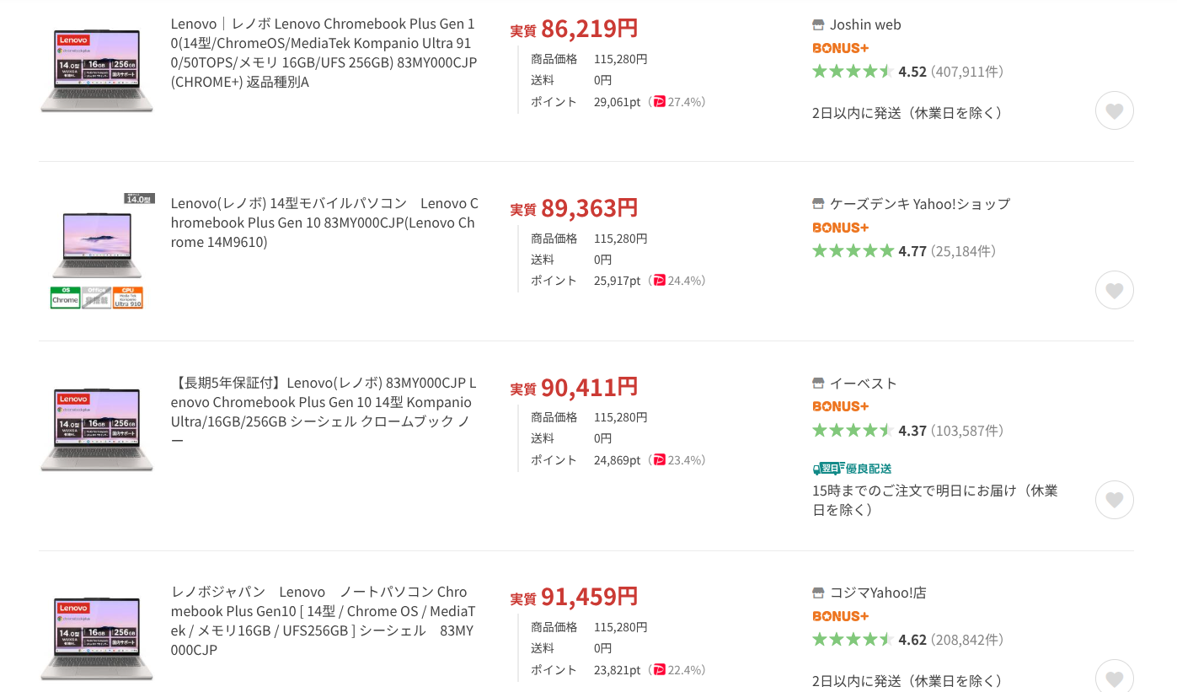Add イーベスト listing to favorites heart
Screen dimensions: 1177x692
click(1114, 500)
